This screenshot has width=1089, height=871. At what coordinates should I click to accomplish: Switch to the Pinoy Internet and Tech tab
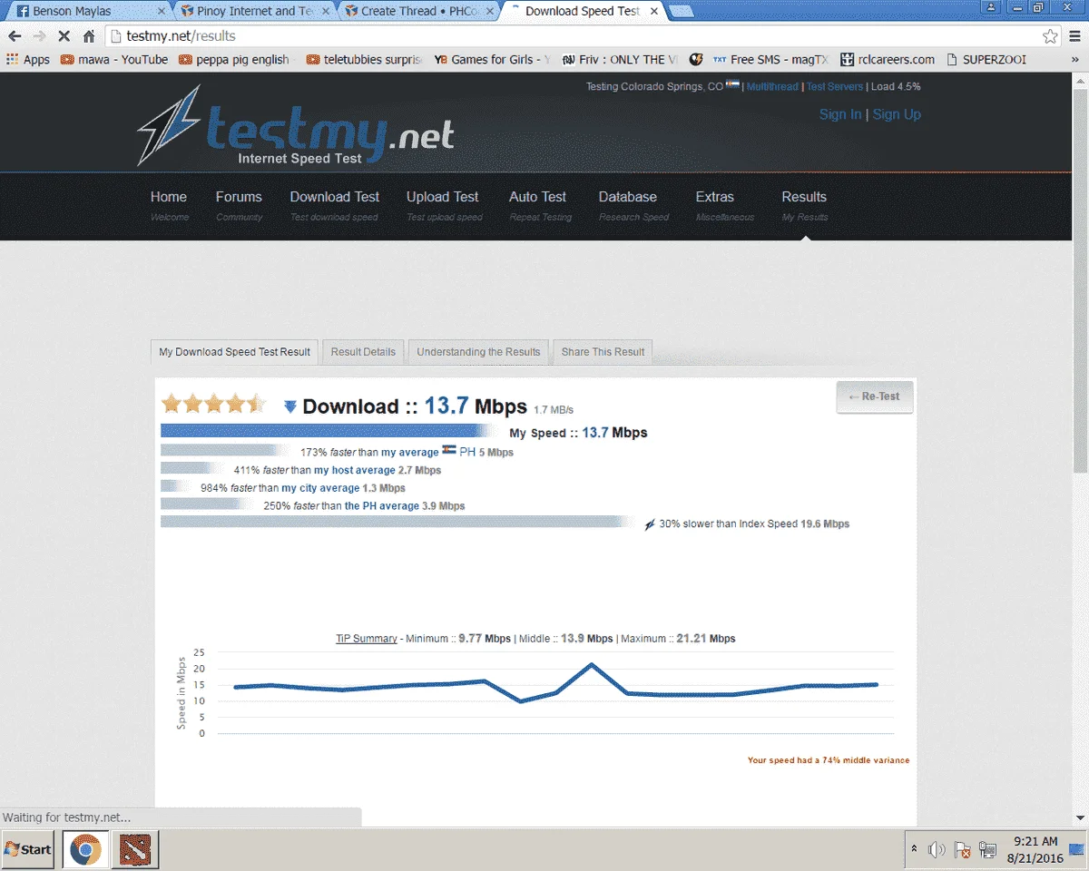point(255,11)
